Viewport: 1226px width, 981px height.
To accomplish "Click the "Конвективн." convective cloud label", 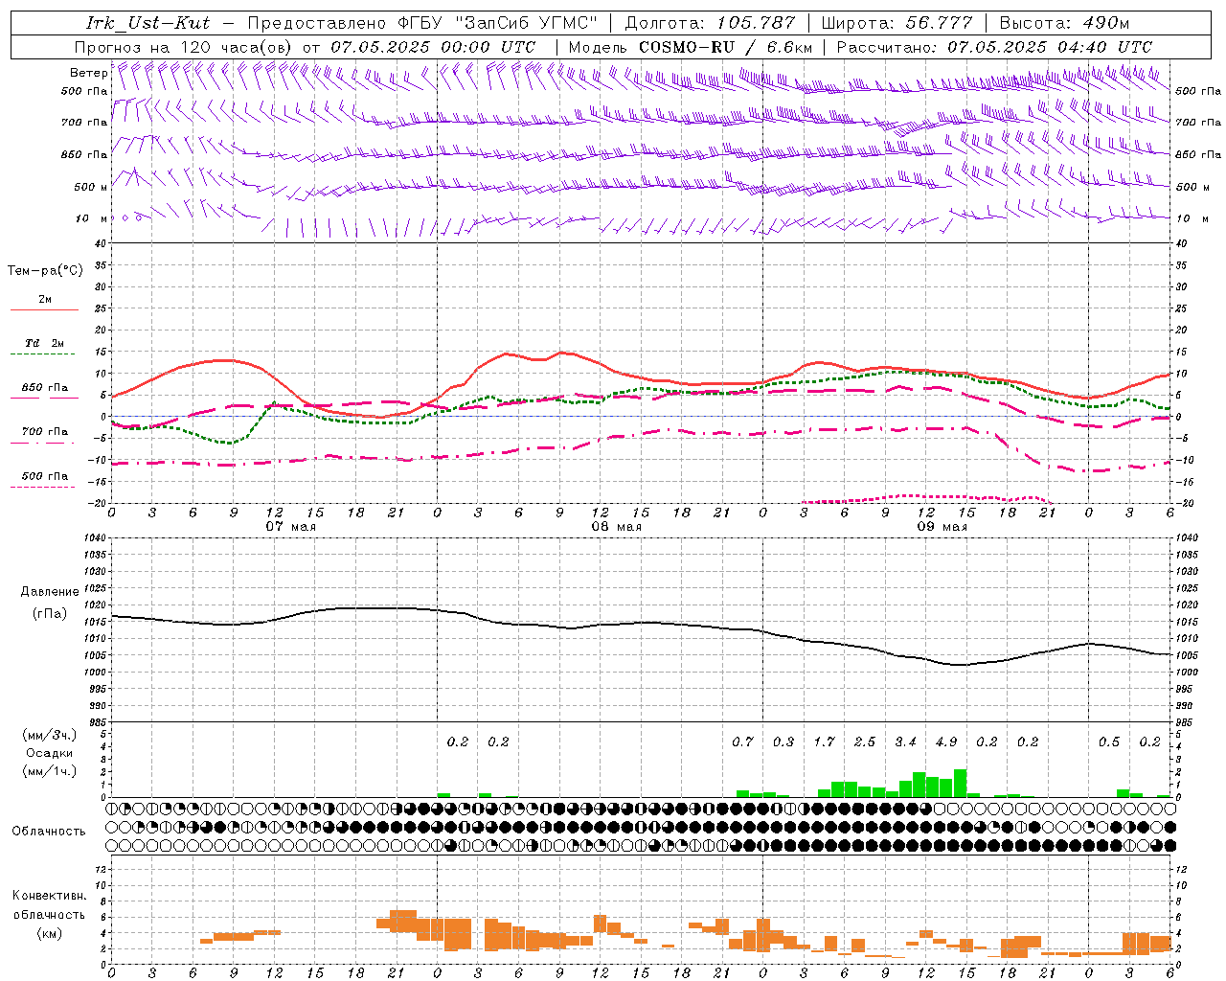I will 50,896.
